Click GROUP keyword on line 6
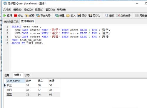147x108 pixels. pos(16,43)
